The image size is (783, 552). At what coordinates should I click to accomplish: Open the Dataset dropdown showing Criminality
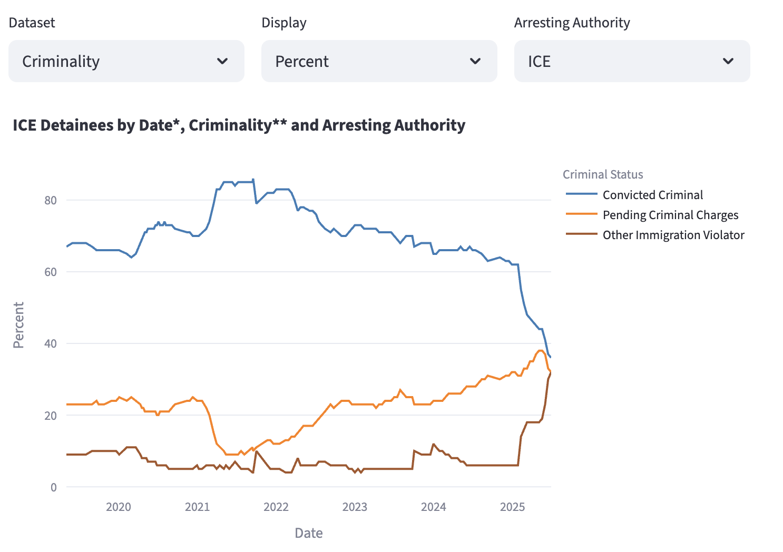coord(126,61)
